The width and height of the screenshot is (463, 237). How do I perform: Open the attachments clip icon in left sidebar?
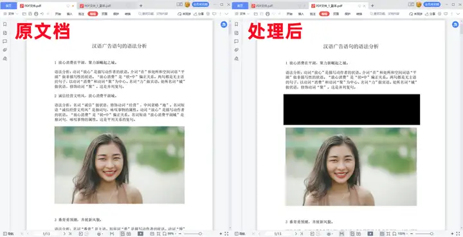[5, 50]
